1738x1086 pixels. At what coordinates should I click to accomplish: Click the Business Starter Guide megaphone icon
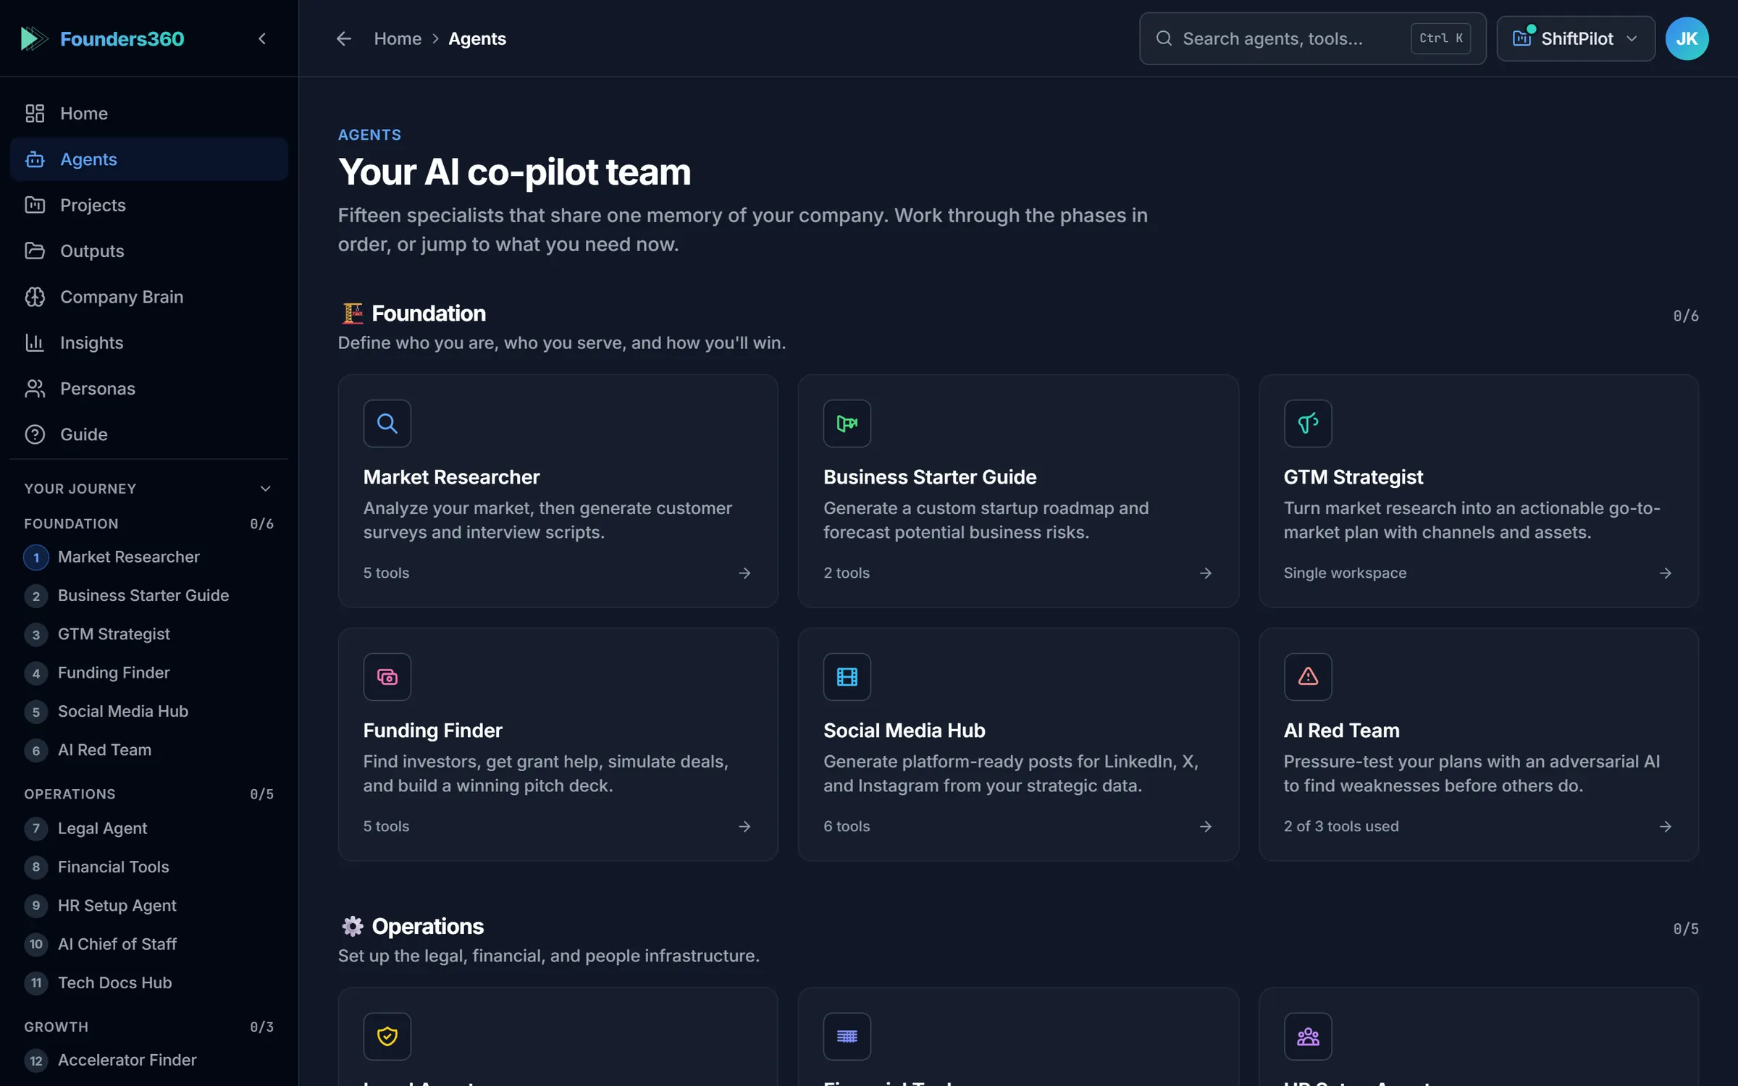pos(847,424)
